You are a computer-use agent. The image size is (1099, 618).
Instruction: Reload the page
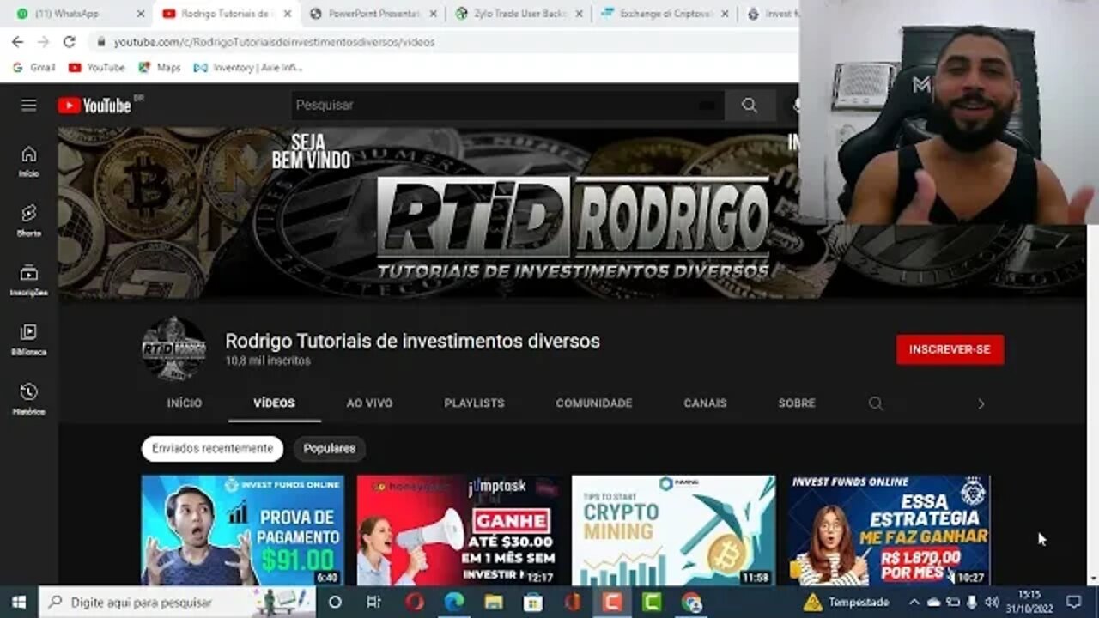70,41
